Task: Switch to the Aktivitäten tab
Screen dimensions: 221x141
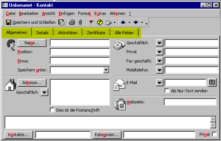Action: 68,33
